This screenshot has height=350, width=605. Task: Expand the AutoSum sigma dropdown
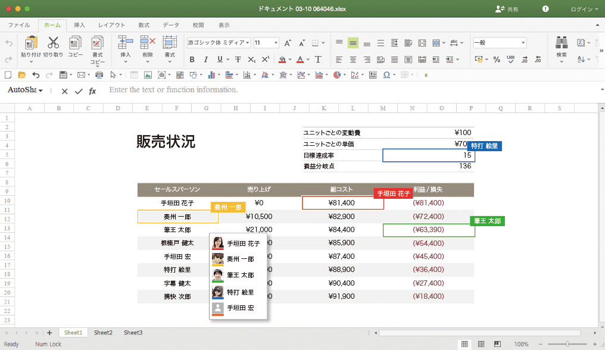589,43
